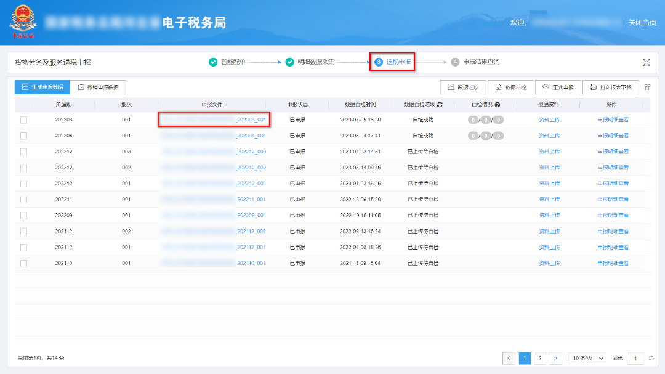Open the 10 条/页 page size dropdown
665x374 pixels.
pyautogui.click(x=587, y=359)
